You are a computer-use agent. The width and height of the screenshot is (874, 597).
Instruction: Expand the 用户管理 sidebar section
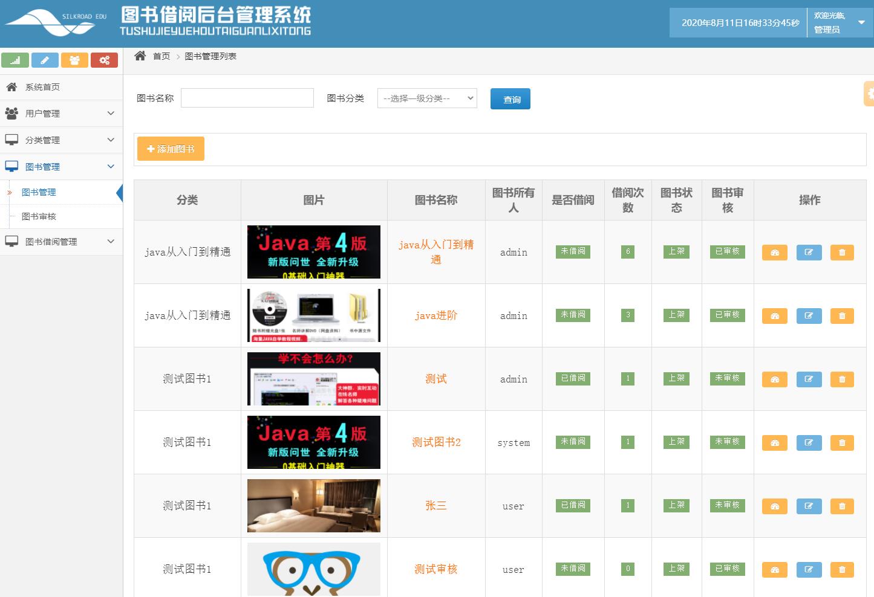point(60,113)
